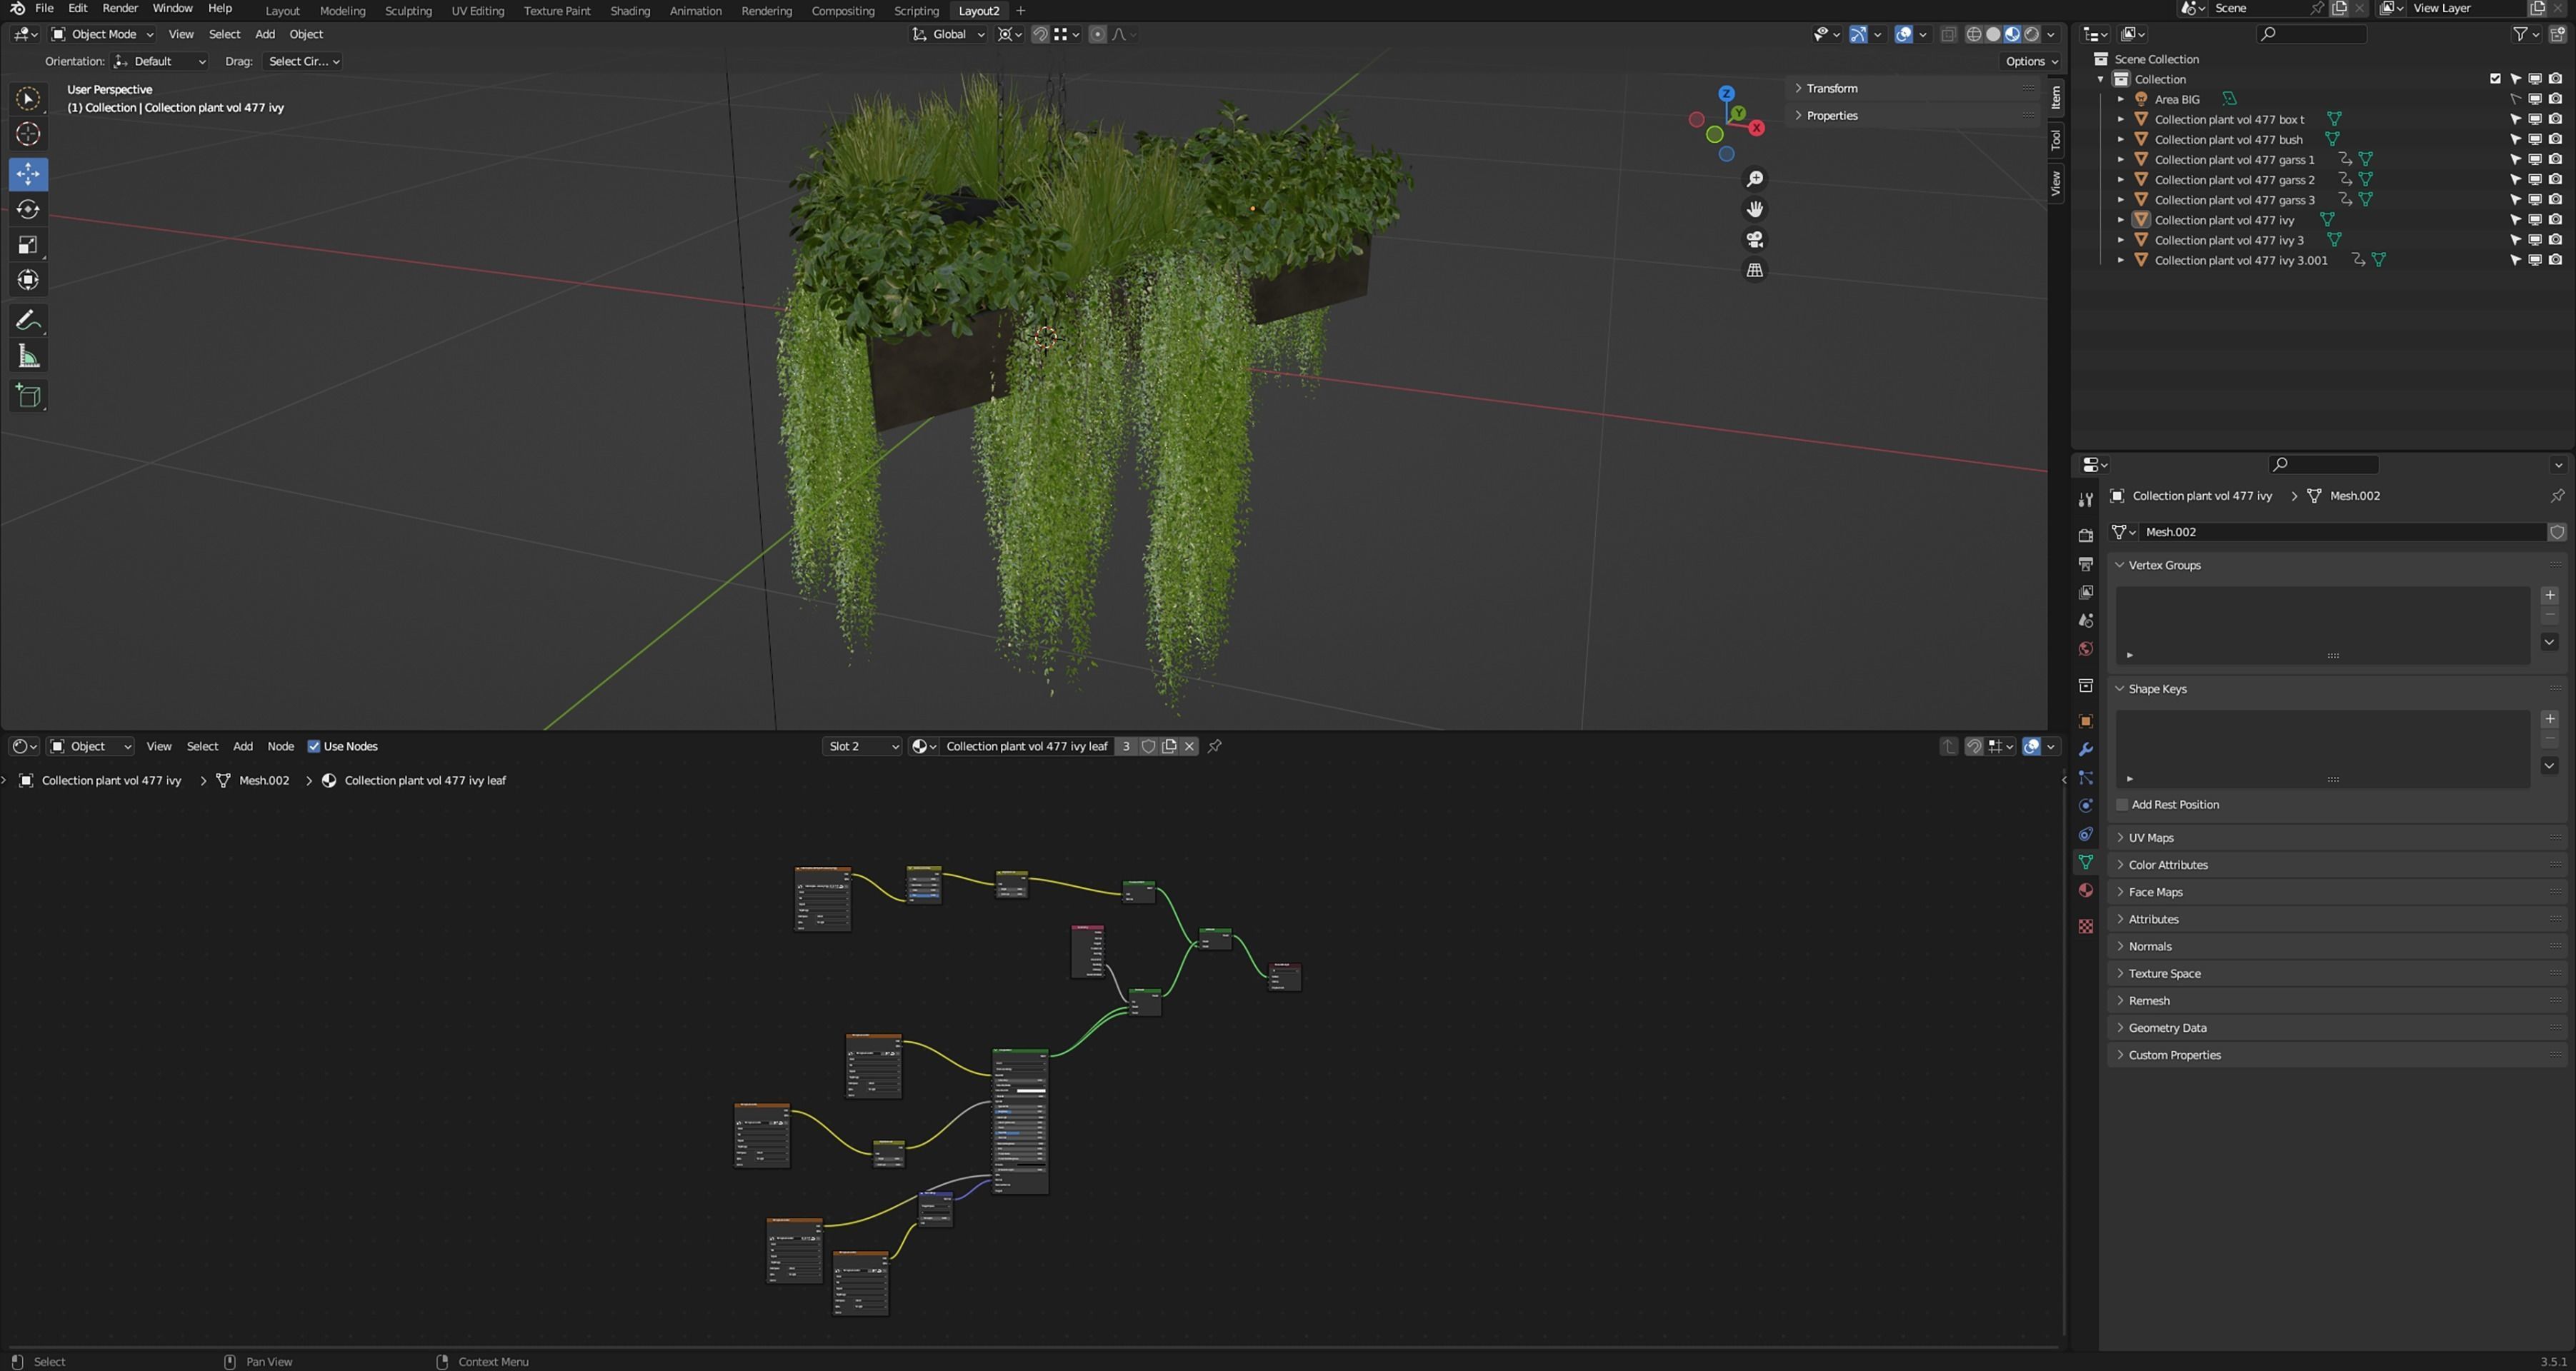Activate the Rotate tool

click(28, 209)
